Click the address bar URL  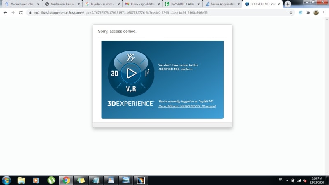pos(120,13)
